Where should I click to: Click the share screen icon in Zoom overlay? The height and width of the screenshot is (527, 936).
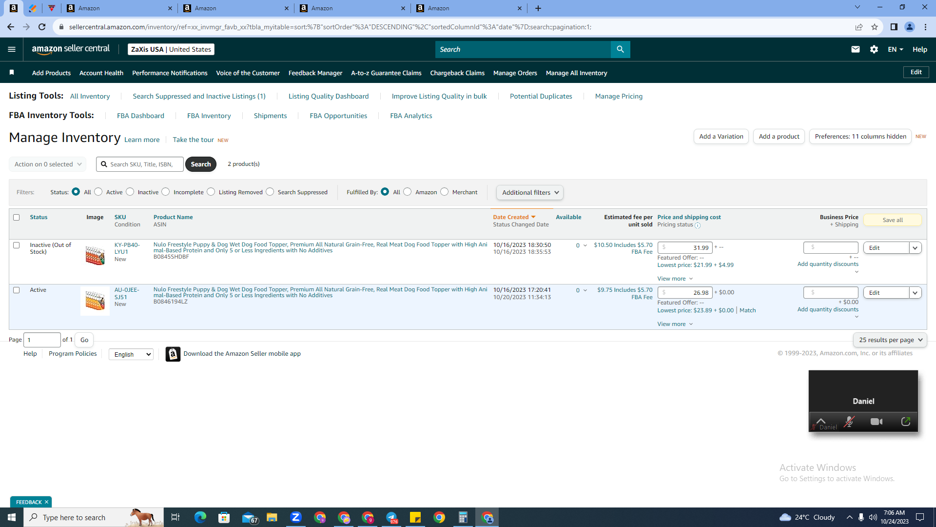pyautogui.click(x=905, y=422)
